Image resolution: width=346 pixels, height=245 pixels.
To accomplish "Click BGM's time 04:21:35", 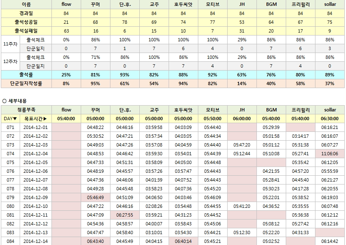I will coord(271,171).
